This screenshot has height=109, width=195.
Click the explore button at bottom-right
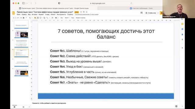(176, 106)
